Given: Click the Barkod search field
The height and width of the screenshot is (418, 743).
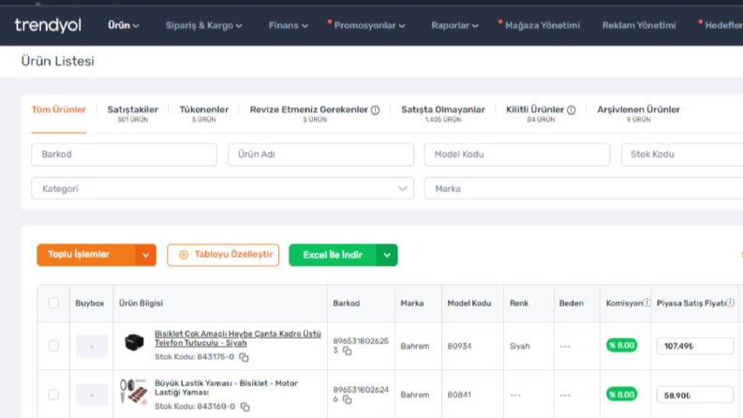Looking at the screenshot, I should point(125,155).
